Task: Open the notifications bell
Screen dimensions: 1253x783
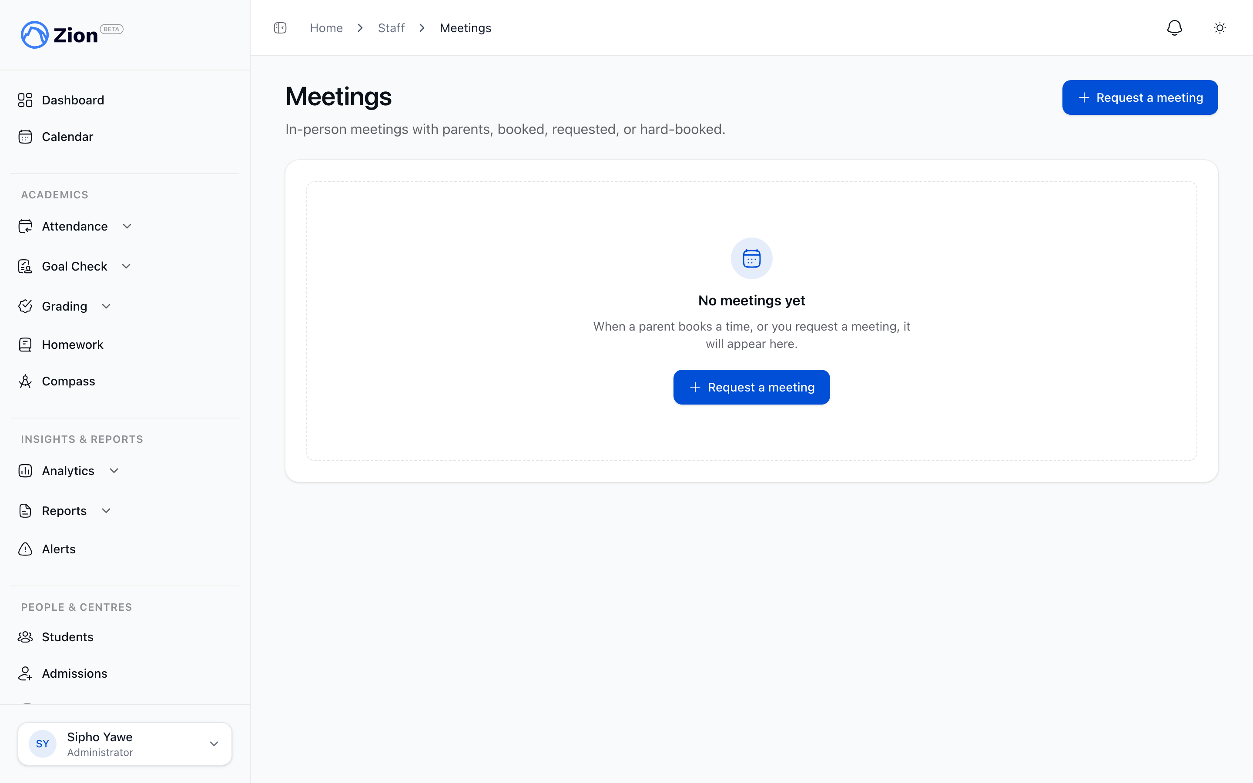Action: 1174,28
